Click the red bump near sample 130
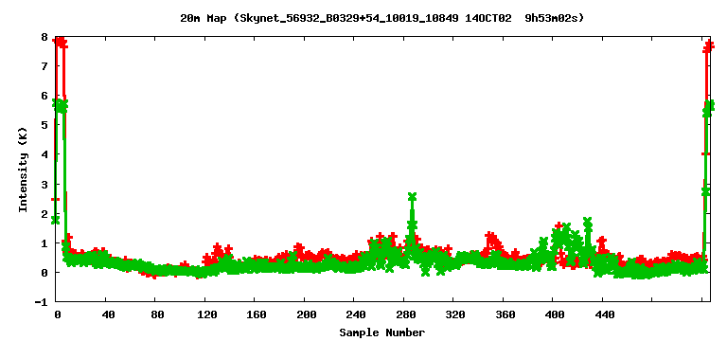Image resolution: width=727 pixels, height=341 pixels. [x=217, y=248]
